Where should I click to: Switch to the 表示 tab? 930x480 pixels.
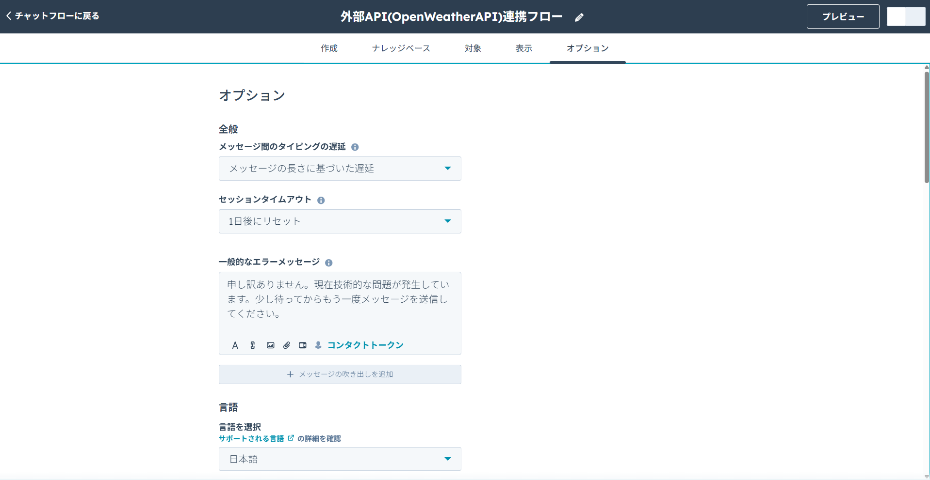point(523,48)
